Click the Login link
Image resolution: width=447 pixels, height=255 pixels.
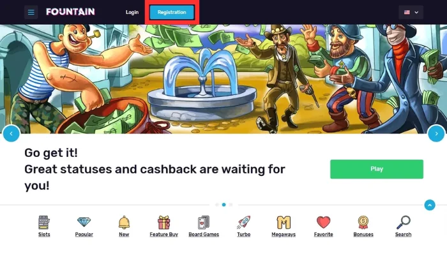coord(132,12)
